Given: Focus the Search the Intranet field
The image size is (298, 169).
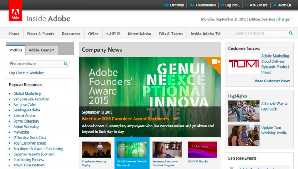Looking at the screenshot, I should (261, 33).
